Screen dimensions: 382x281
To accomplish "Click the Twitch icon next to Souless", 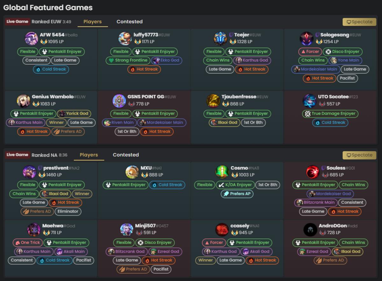I will pos(324,168).
